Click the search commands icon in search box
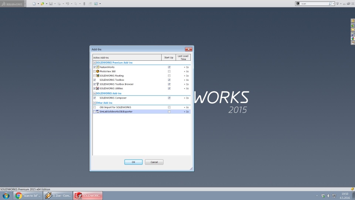This screenshot has height=200, width=355. [298, 4]
